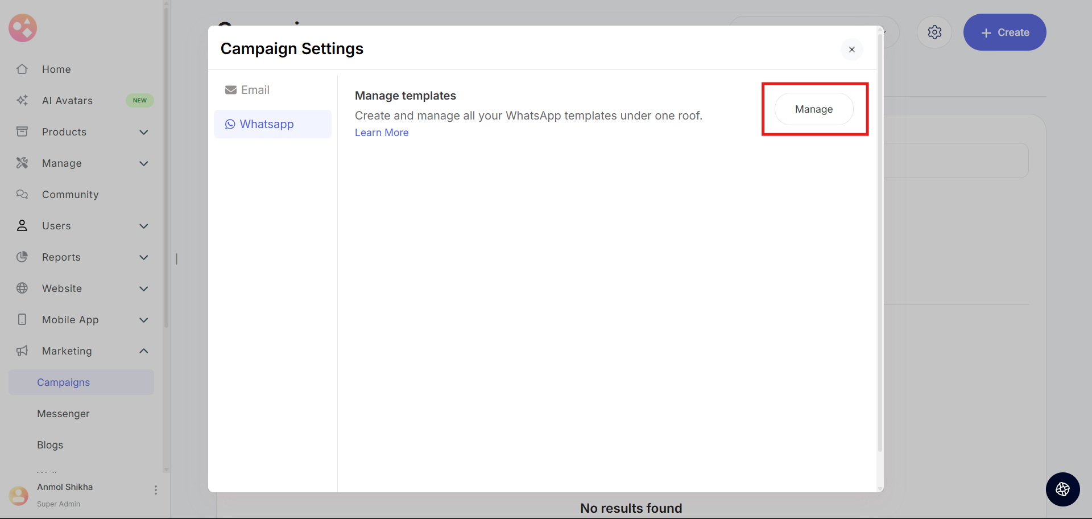Expand the Reports dropdown chevron

[x=144, y=257]
